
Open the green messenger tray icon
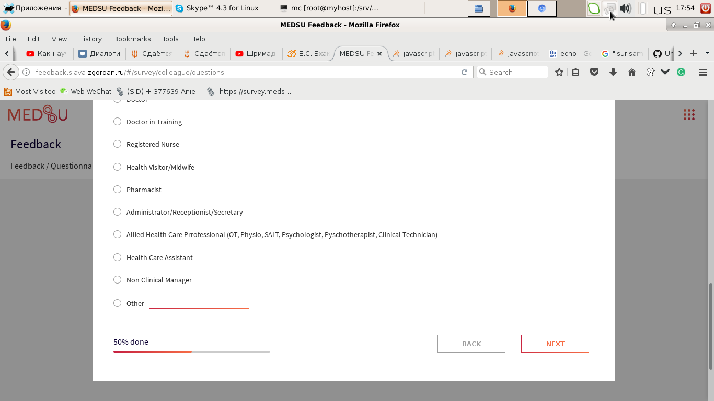tap(594, 8)
